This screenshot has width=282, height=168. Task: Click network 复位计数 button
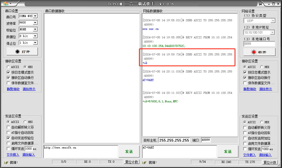(270, 162)
